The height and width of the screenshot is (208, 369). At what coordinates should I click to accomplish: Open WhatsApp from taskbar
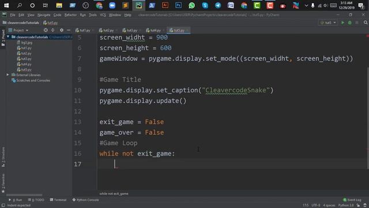pyautogui.click(x=192, y=5)
